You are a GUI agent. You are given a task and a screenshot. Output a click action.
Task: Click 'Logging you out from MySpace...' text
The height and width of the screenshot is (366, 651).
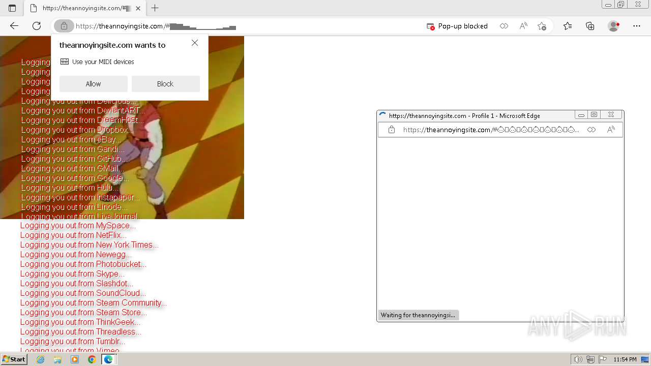(x=78, y=226)
